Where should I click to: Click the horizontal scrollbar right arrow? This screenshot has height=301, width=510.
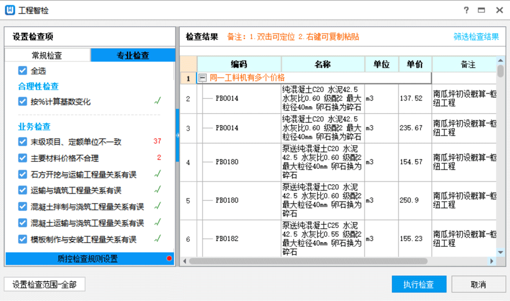[491, 261]
